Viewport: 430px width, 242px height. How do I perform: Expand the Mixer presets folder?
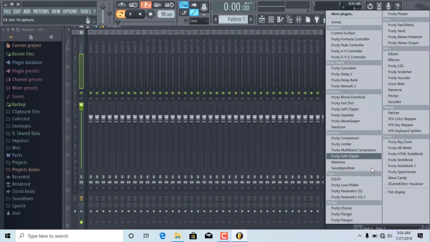pyautogui.click(x=25, y=88)
